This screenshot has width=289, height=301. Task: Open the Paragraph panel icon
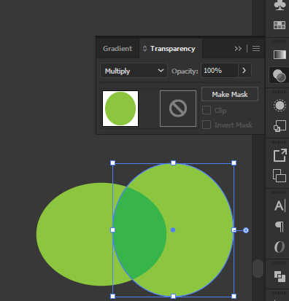pos(280,227)
